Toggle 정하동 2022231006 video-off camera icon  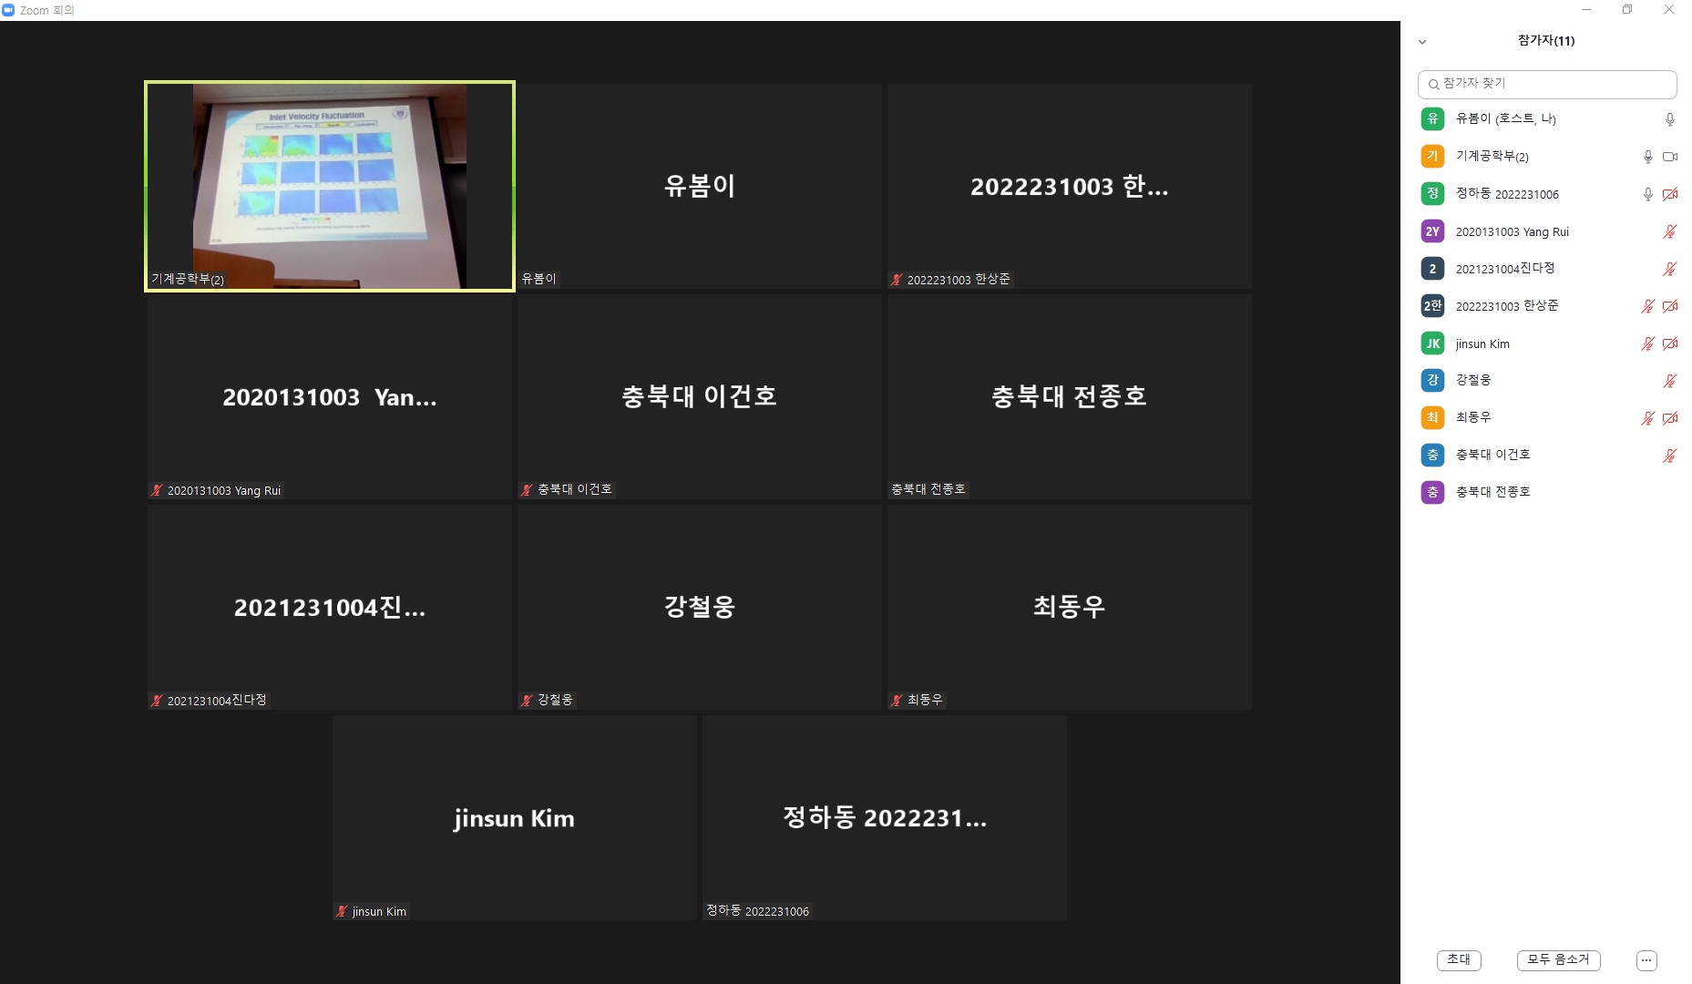[x=1669, y=194]
